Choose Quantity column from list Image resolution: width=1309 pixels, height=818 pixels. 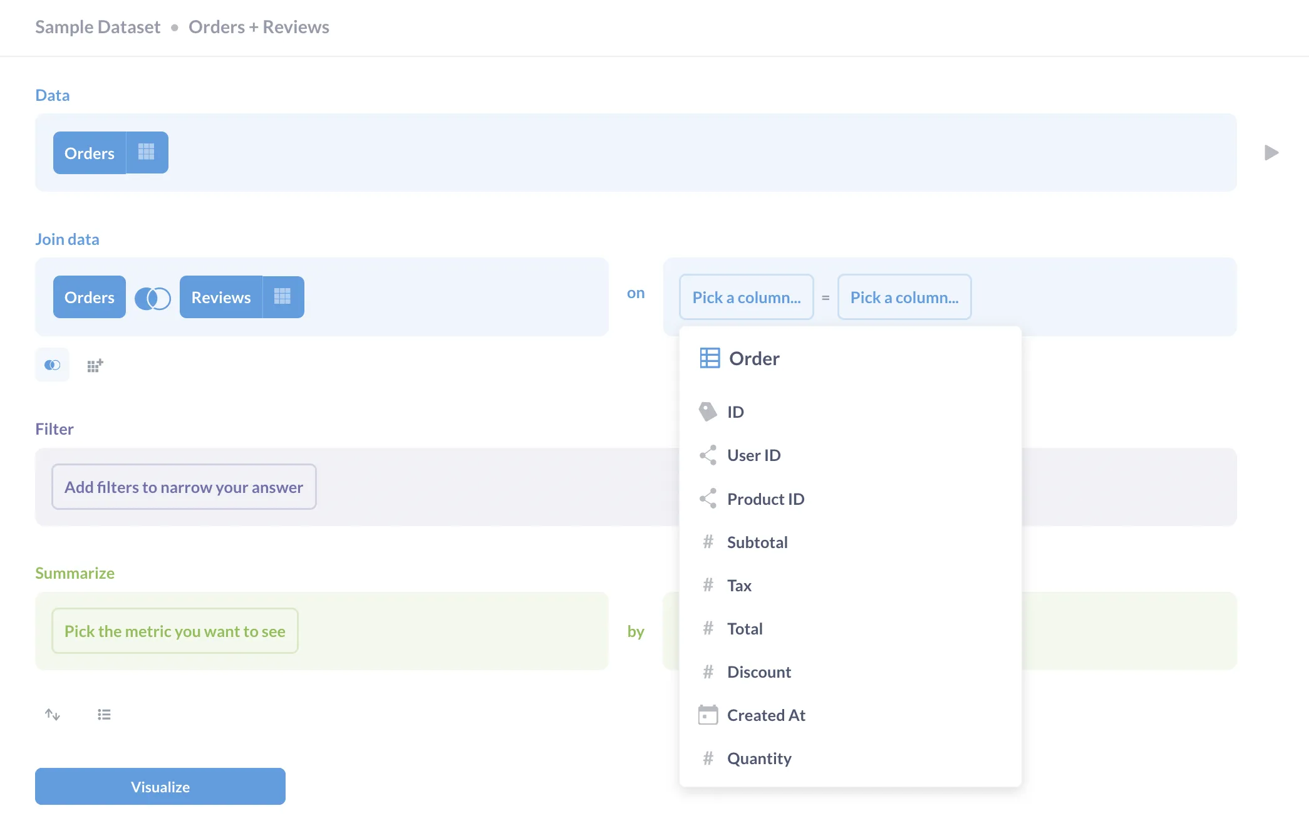click(758, 758)
